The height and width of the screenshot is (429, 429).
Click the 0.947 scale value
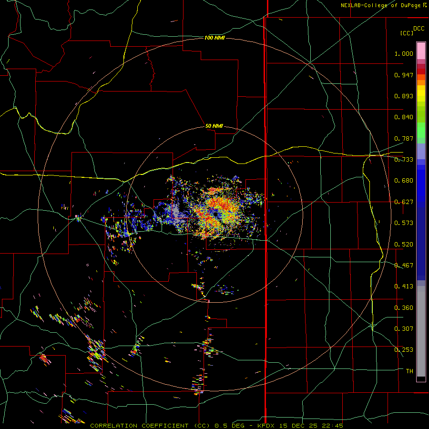404,75
